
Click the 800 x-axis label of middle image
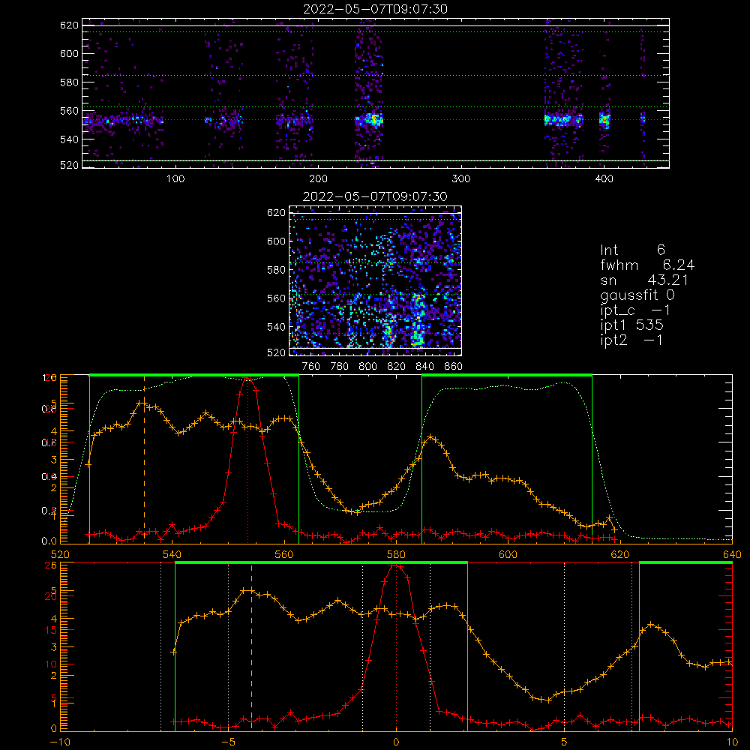tap(367, 367)
